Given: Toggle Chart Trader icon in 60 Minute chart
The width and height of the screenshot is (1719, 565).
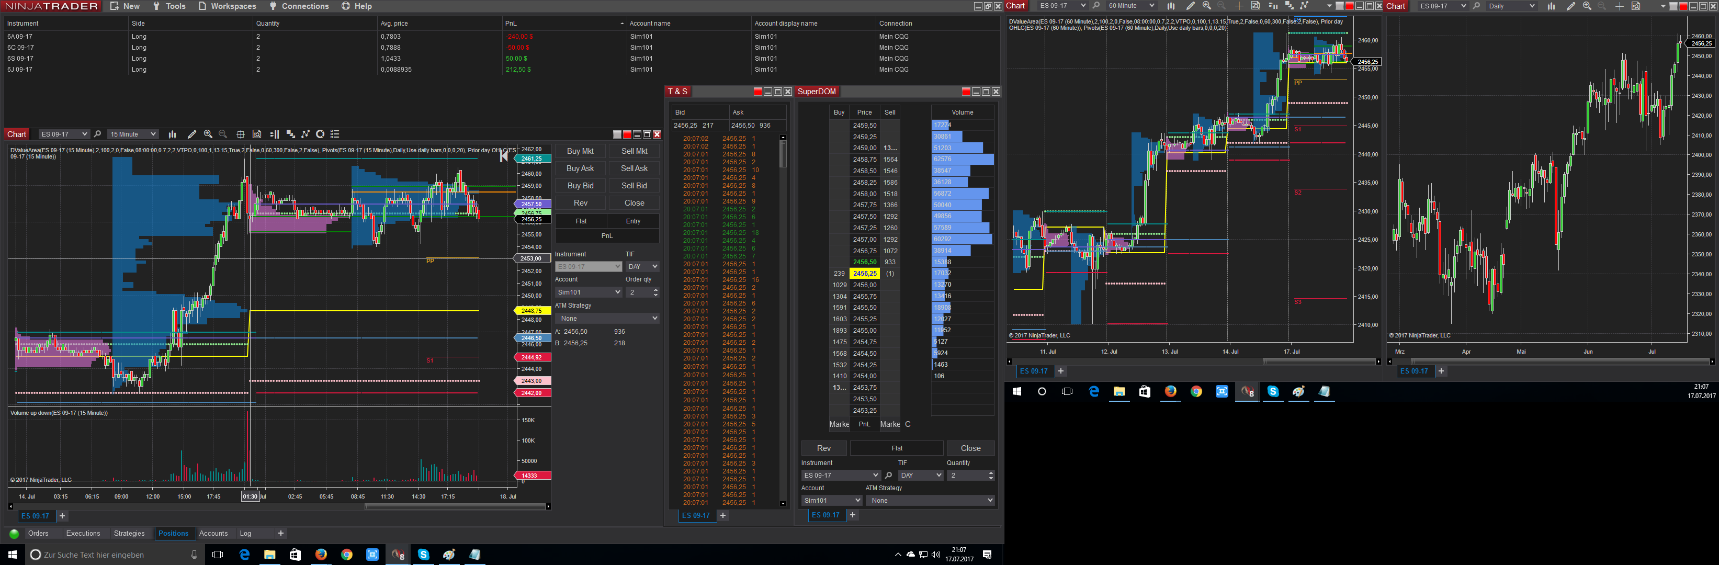Looking at the screenshot, I should [x=1273, y=6].
